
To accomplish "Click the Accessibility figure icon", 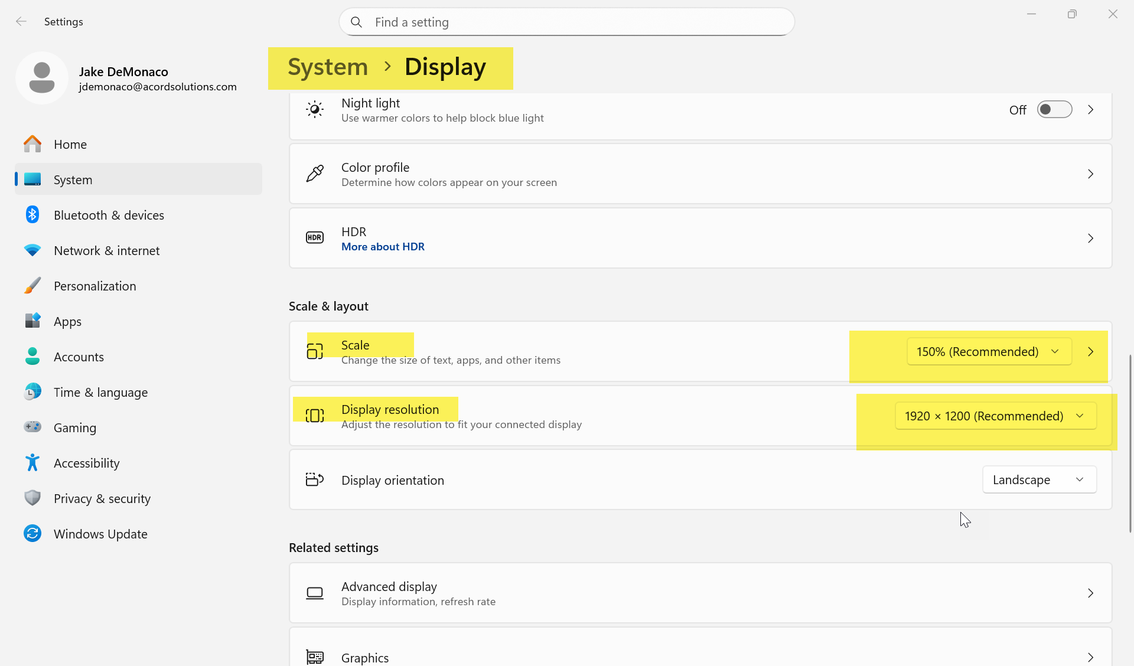I will (32, 463).
